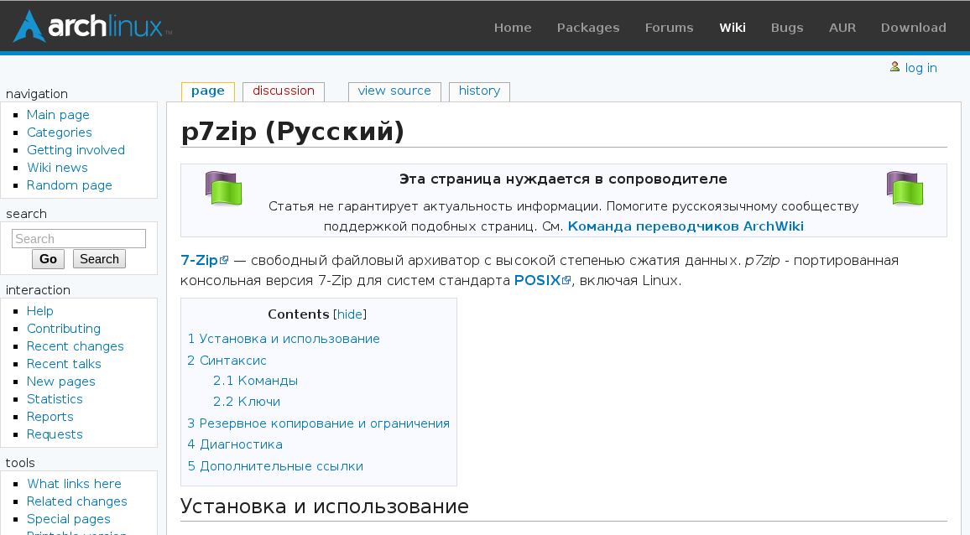
Task: Open the Requests link
Action: pos(55,434)
